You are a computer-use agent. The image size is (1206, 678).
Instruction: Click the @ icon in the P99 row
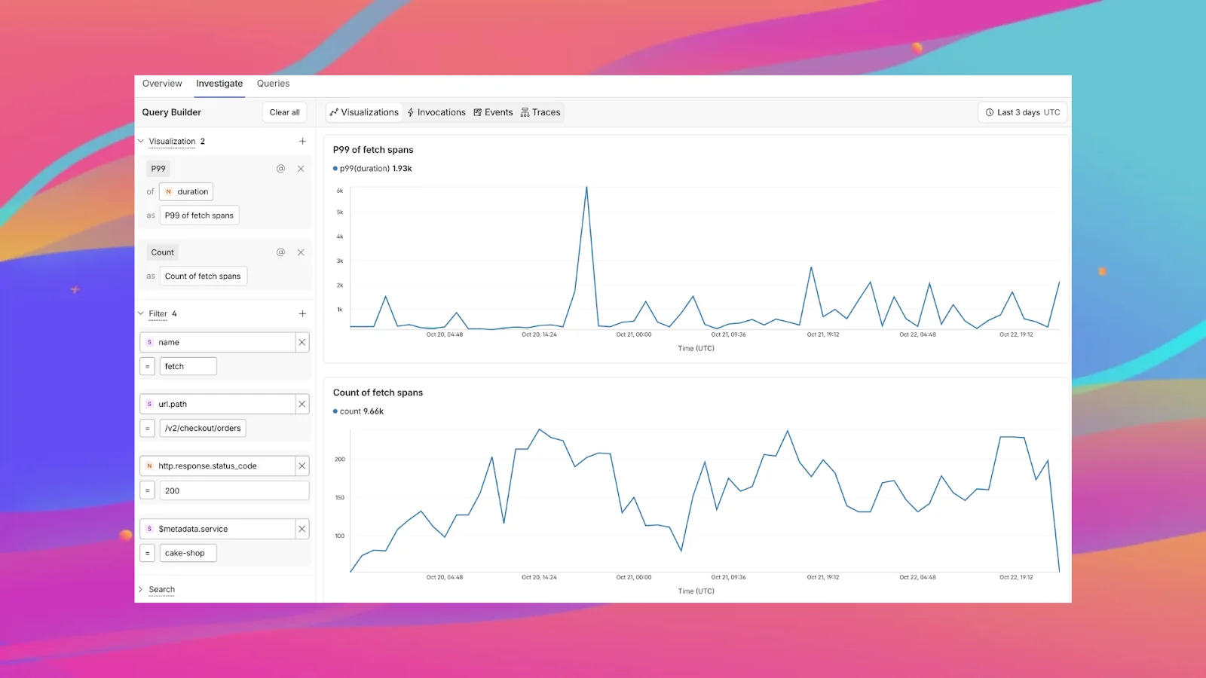point(280,169)
